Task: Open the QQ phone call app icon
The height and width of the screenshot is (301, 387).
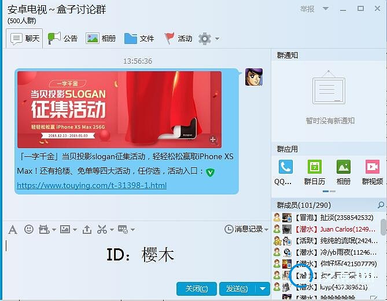Action: pos(285,167)
